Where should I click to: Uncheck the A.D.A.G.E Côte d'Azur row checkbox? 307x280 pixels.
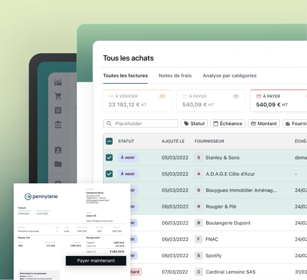click(x=109, y=174)
